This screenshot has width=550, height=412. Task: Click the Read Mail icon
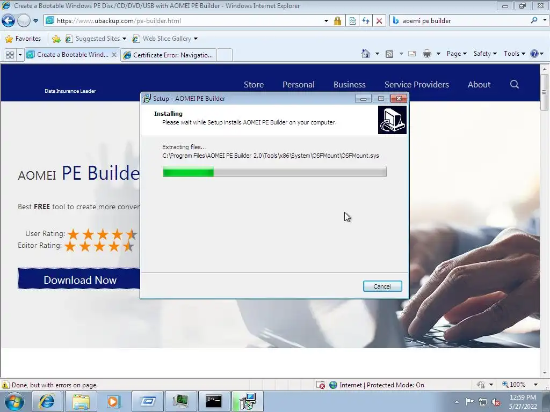coord(412,54)
